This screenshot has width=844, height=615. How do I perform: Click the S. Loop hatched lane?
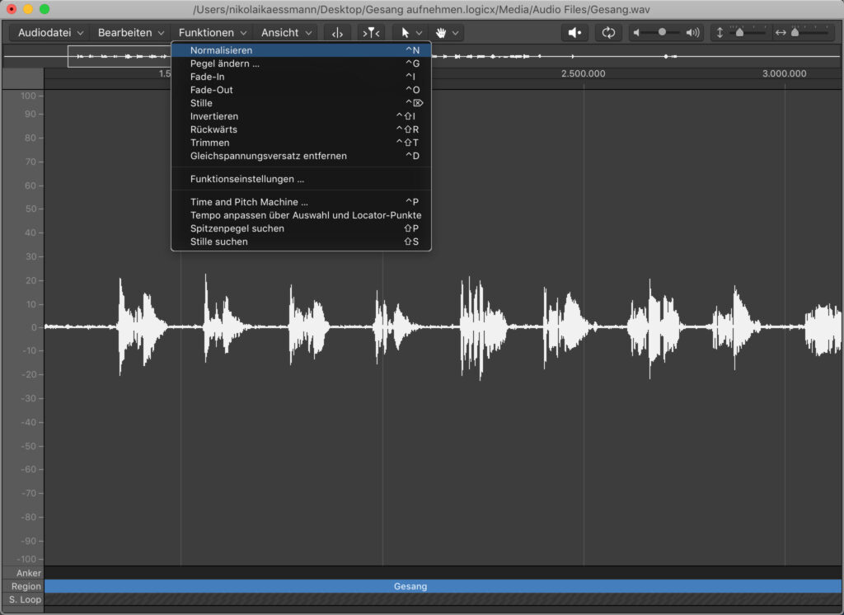point(443,599)
